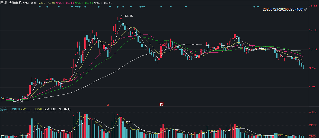Click the MAVOL10 volume average label
The height and width of the screenshot is (138, 319).
[x=58, y=109]
